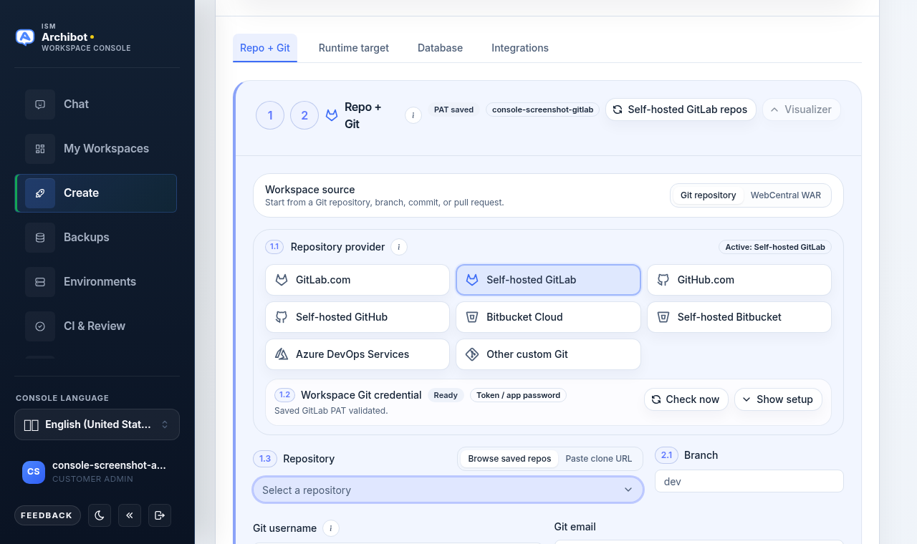This screenshot has height=544, width=917.
Task: Open Repository provider info icon
Action: point(399,247)
